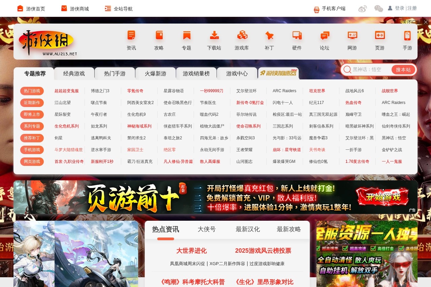Viewport: 431px width, 287px height.
Task: Click the 游侠首页 home icon
Action: tap(20, 8)
